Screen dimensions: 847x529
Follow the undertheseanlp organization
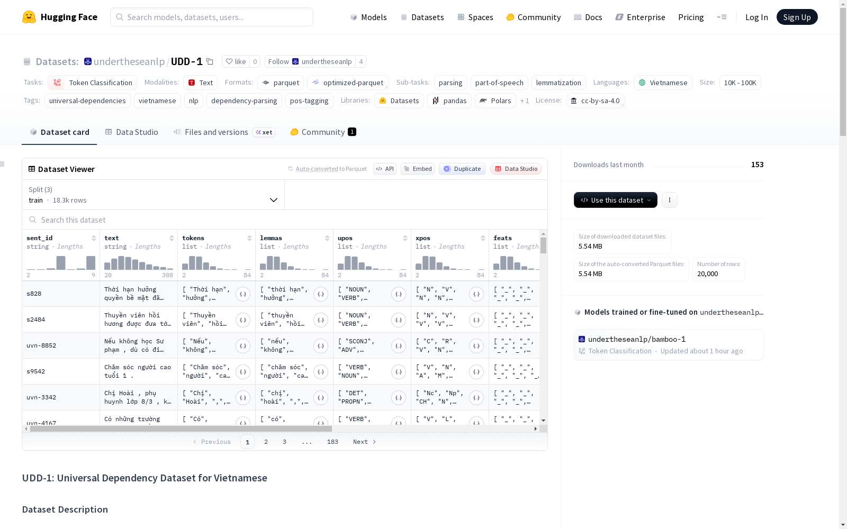click(310, 61)
